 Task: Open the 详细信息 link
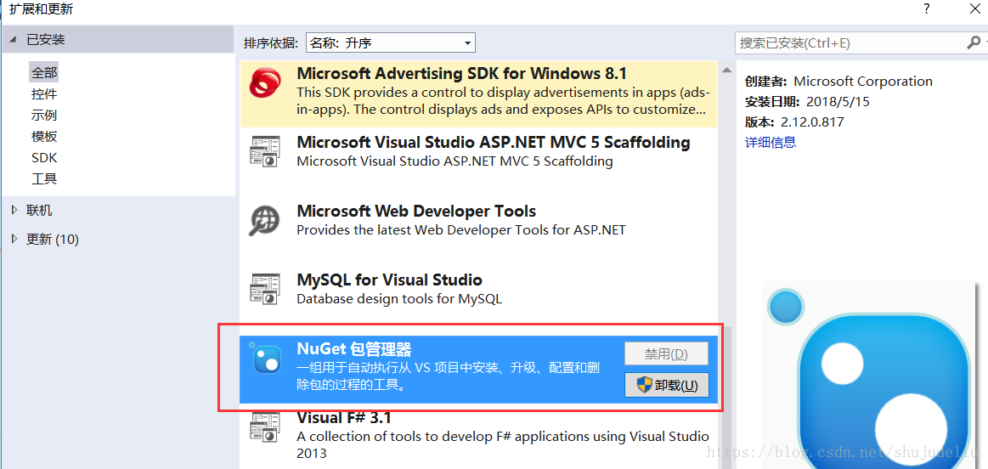[x=771, y=143]
